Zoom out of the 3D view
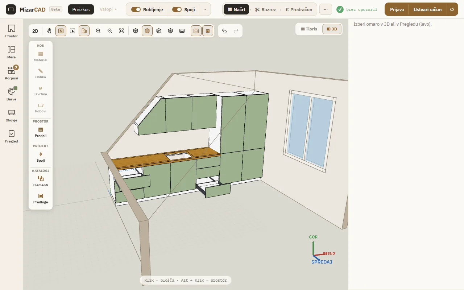 pos(110,31)
